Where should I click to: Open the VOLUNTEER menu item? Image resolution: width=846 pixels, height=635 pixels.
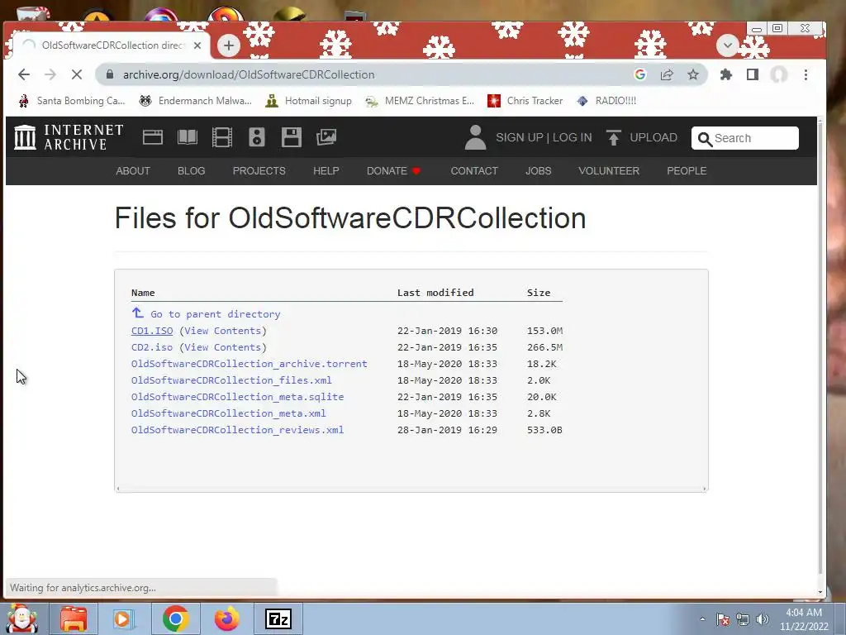pos(609,171)
